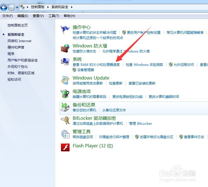Viewport: 208px width, 187px height.
Task: Click the Back arrow navigation button
Action: tap(4, 7)
